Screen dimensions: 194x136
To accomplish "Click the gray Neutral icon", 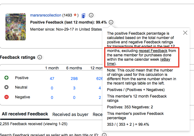I will tap(7, 87).
